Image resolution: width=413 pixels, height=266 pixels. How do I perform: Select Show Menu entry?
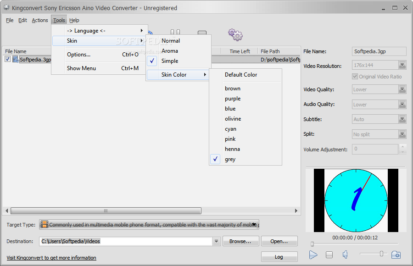coord(100,68)
